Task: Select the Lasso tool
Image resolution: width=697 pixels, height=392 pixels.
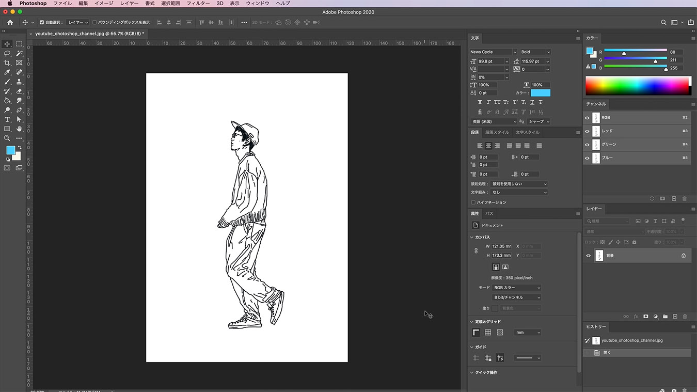Action: click(7, 53)
